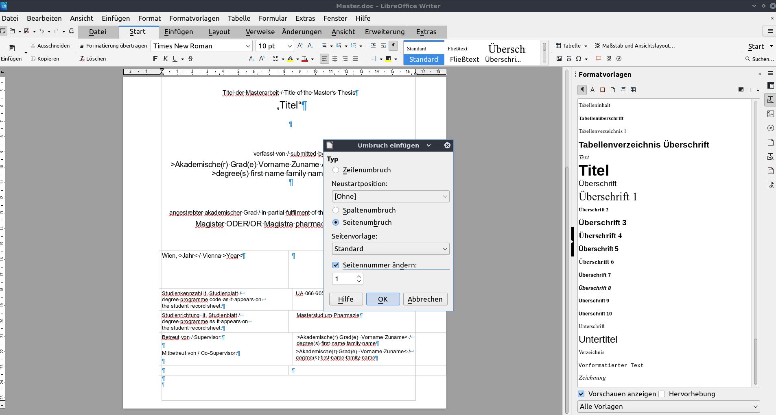
Task: Click the align center icon
Action: [335, 59]
